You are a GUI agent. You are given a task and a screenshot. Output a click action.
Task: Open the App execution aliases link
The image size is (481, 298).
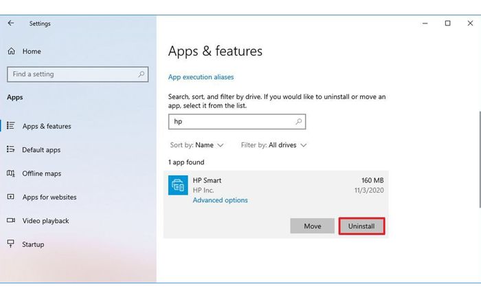201,77
